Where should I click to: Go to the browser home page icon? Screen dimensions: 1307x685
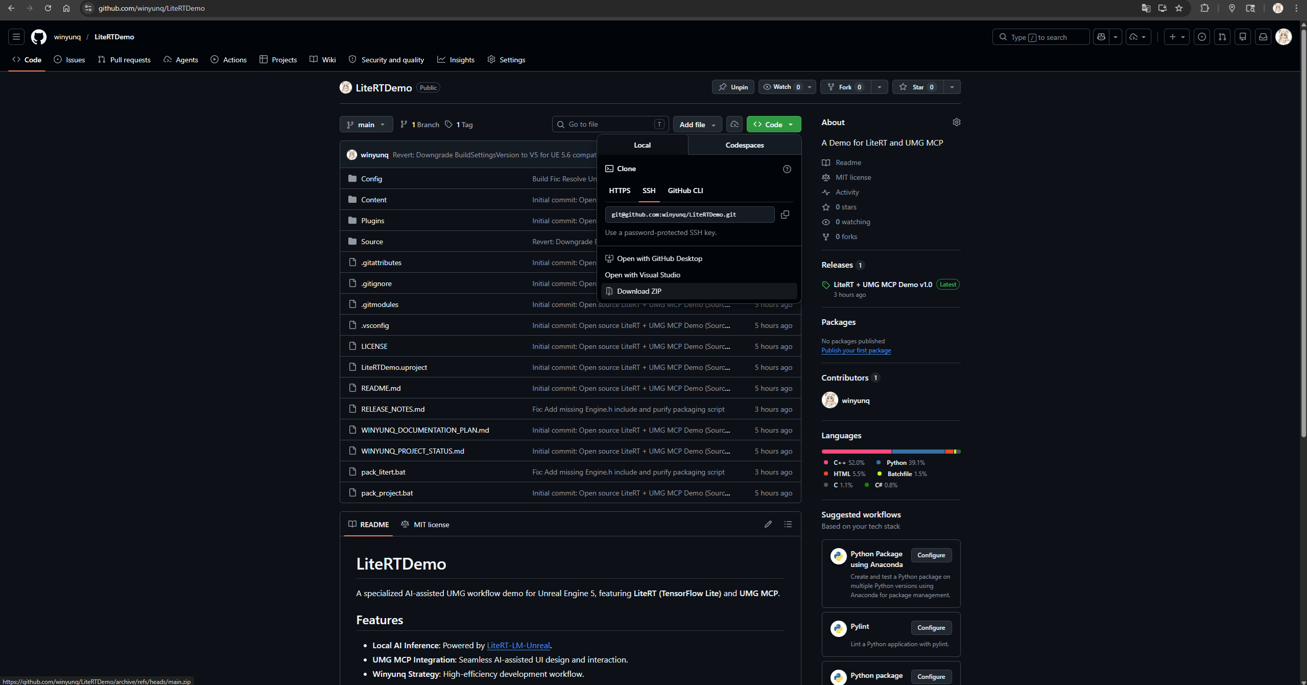(66, 8)
